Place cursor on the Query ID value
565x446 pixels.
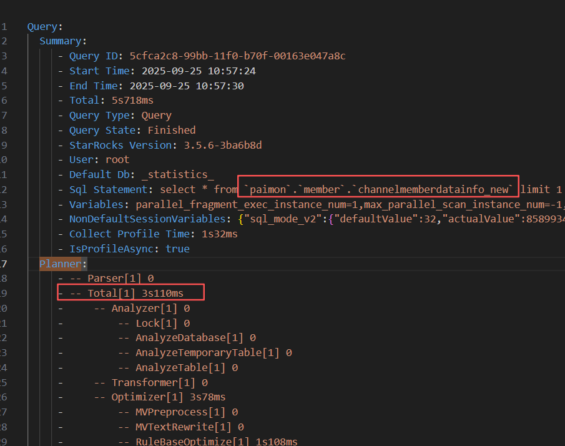coord(237,56)
